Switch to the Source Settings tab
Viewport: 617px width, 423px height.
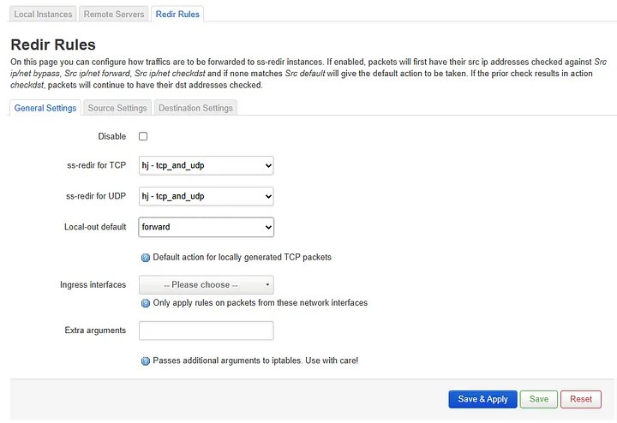tap(117, 108)
